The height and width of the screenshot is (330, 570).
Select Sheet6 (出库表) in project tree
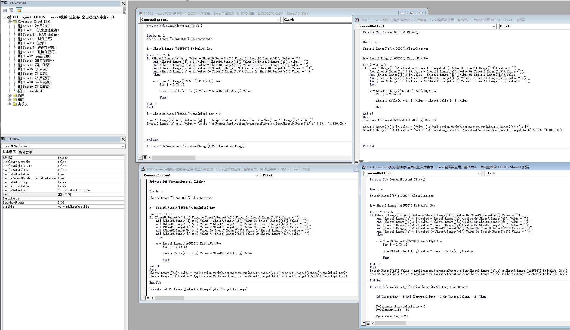(35, 74)
